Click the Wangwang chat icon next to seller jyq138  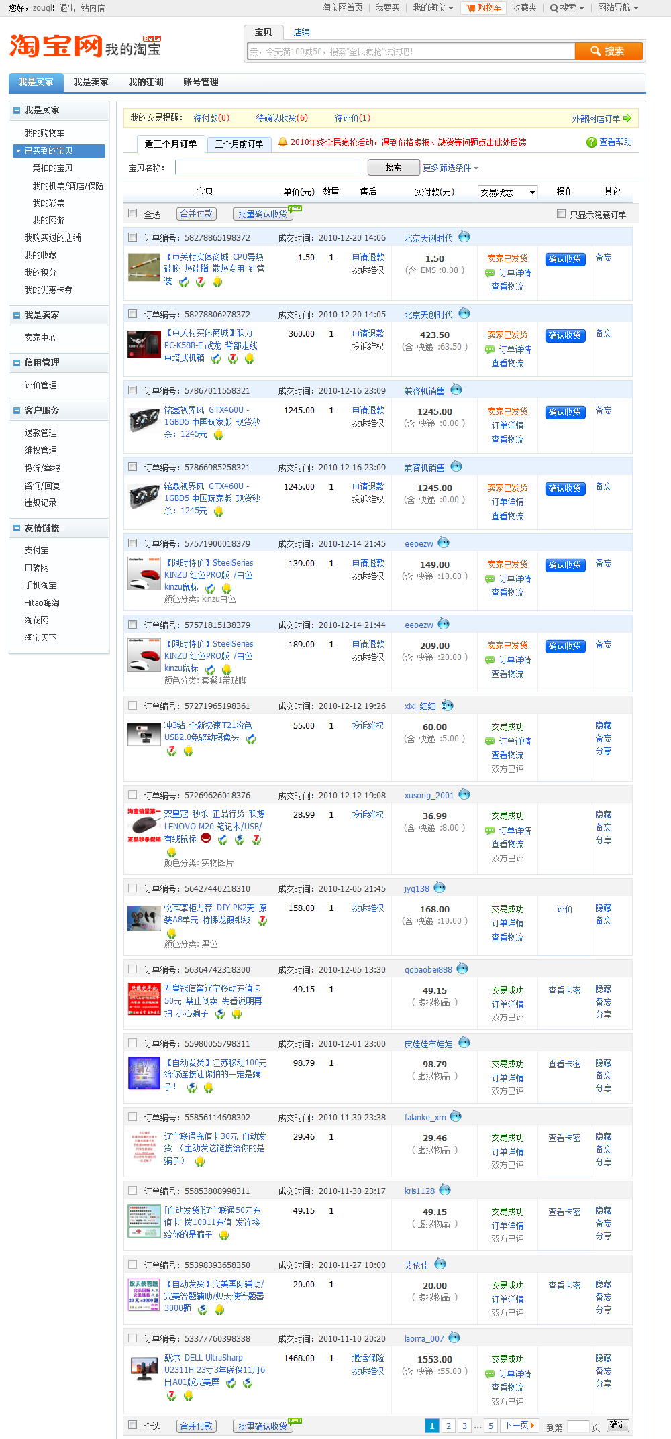[440, 888]
